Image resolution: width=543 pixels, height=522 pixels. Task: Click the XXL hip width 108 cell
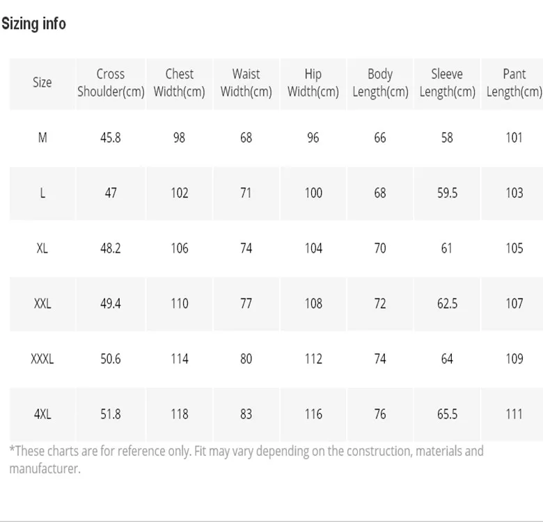pyautogui.click(x=313, y=303)
